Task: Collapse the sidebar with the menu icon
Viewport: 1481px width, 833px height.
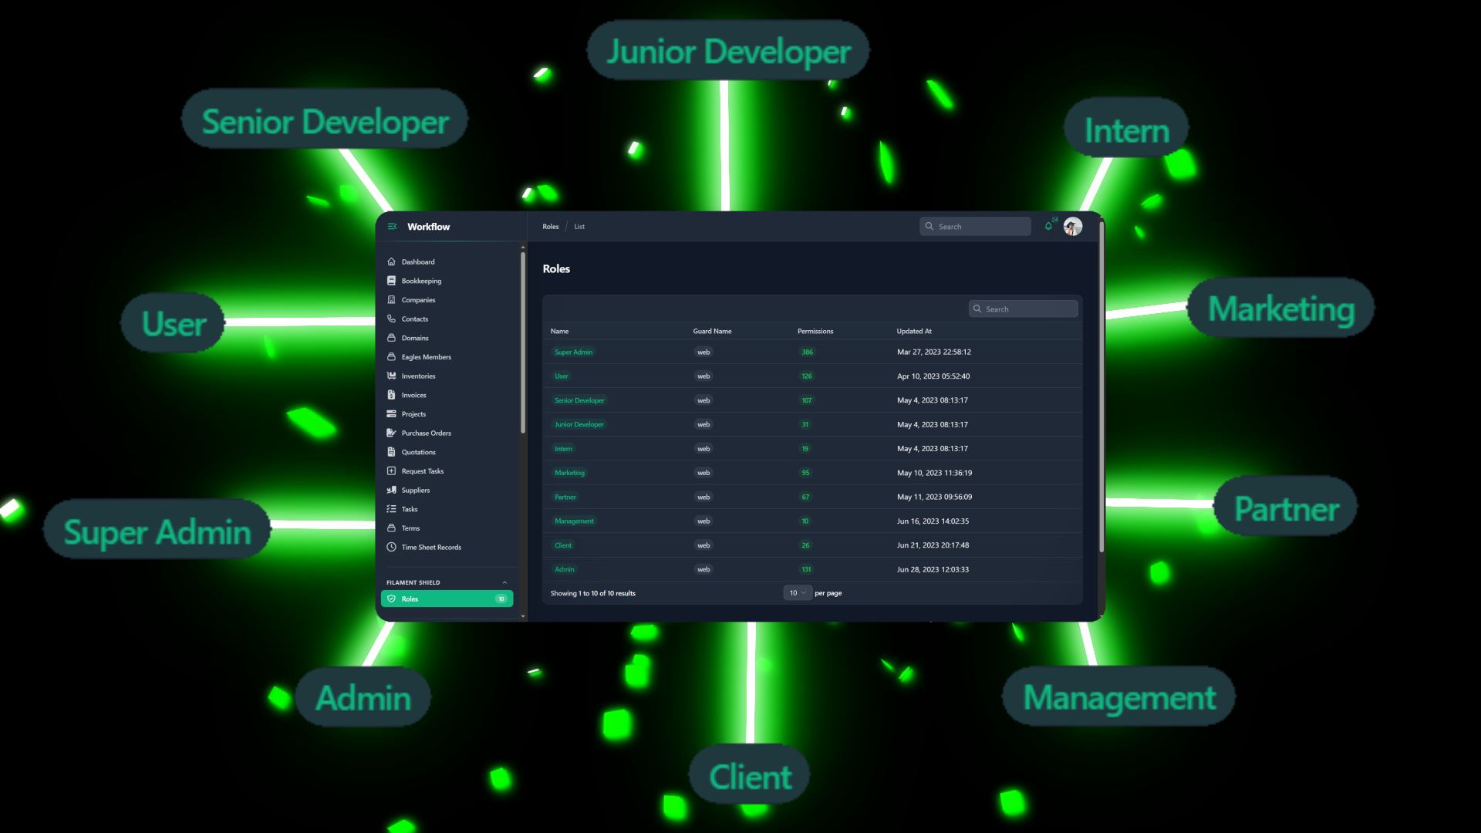Action: click(x=392, y=227)
